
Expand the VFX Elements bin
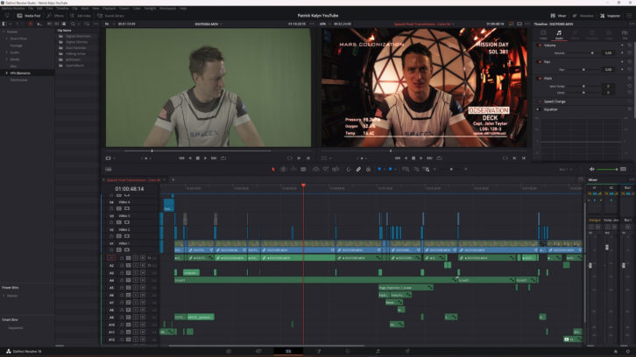[6, 73]
